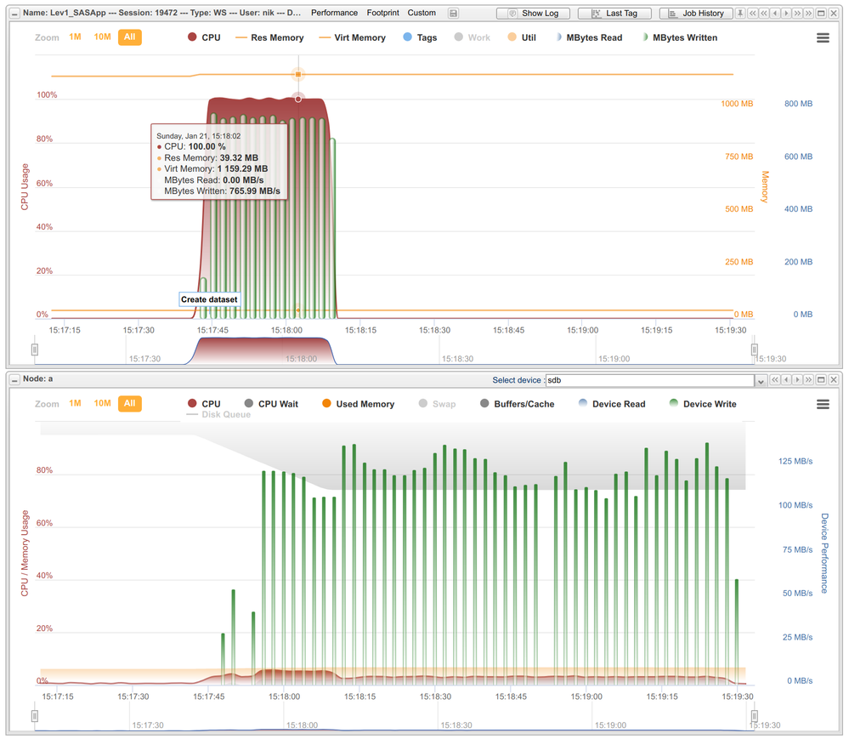
Task: Open the Job History button
Action: 696,13
